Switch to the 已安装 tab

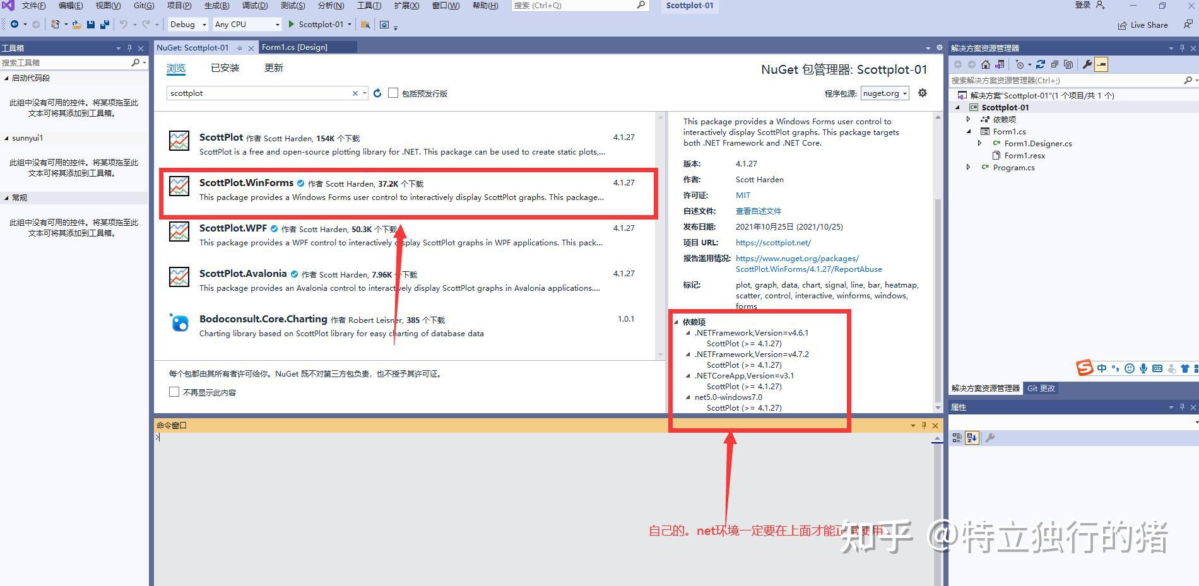[225, 67]
